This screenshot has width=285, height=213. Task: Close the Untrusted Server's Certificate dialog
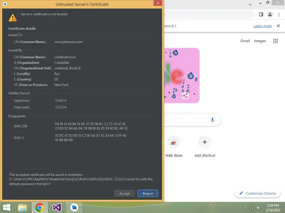(158, 3)
